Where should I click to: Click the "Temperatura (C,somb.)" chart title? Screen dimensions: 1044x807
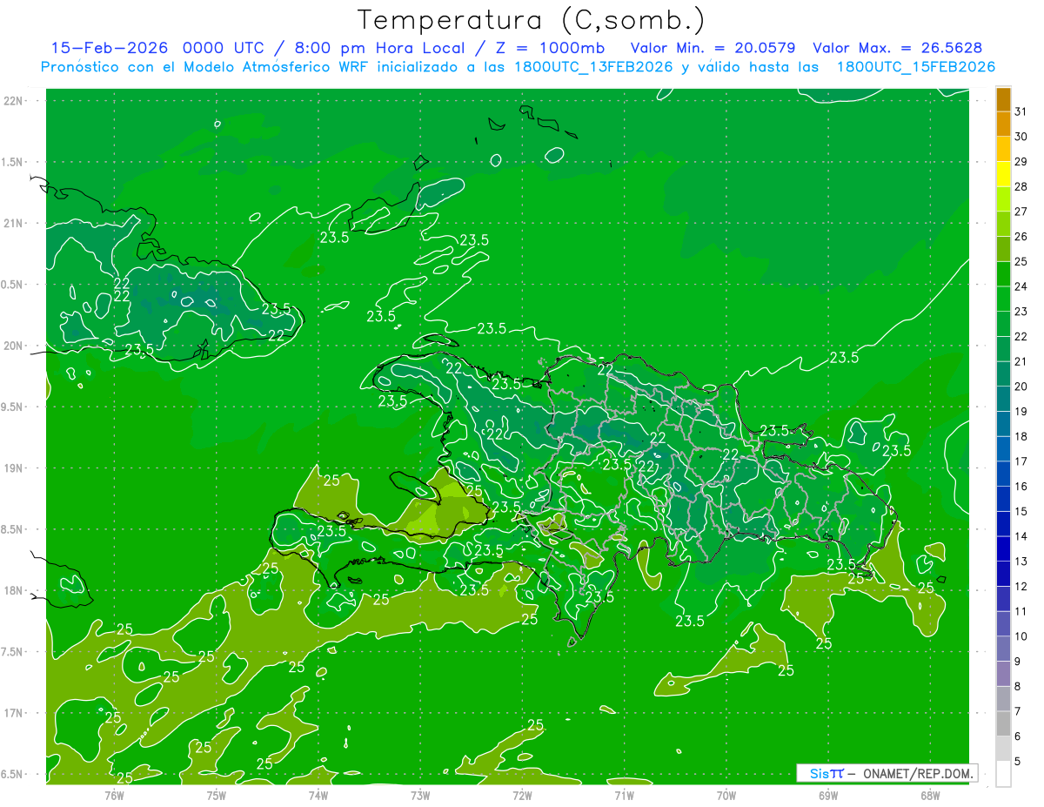click(x=532, y=20)
